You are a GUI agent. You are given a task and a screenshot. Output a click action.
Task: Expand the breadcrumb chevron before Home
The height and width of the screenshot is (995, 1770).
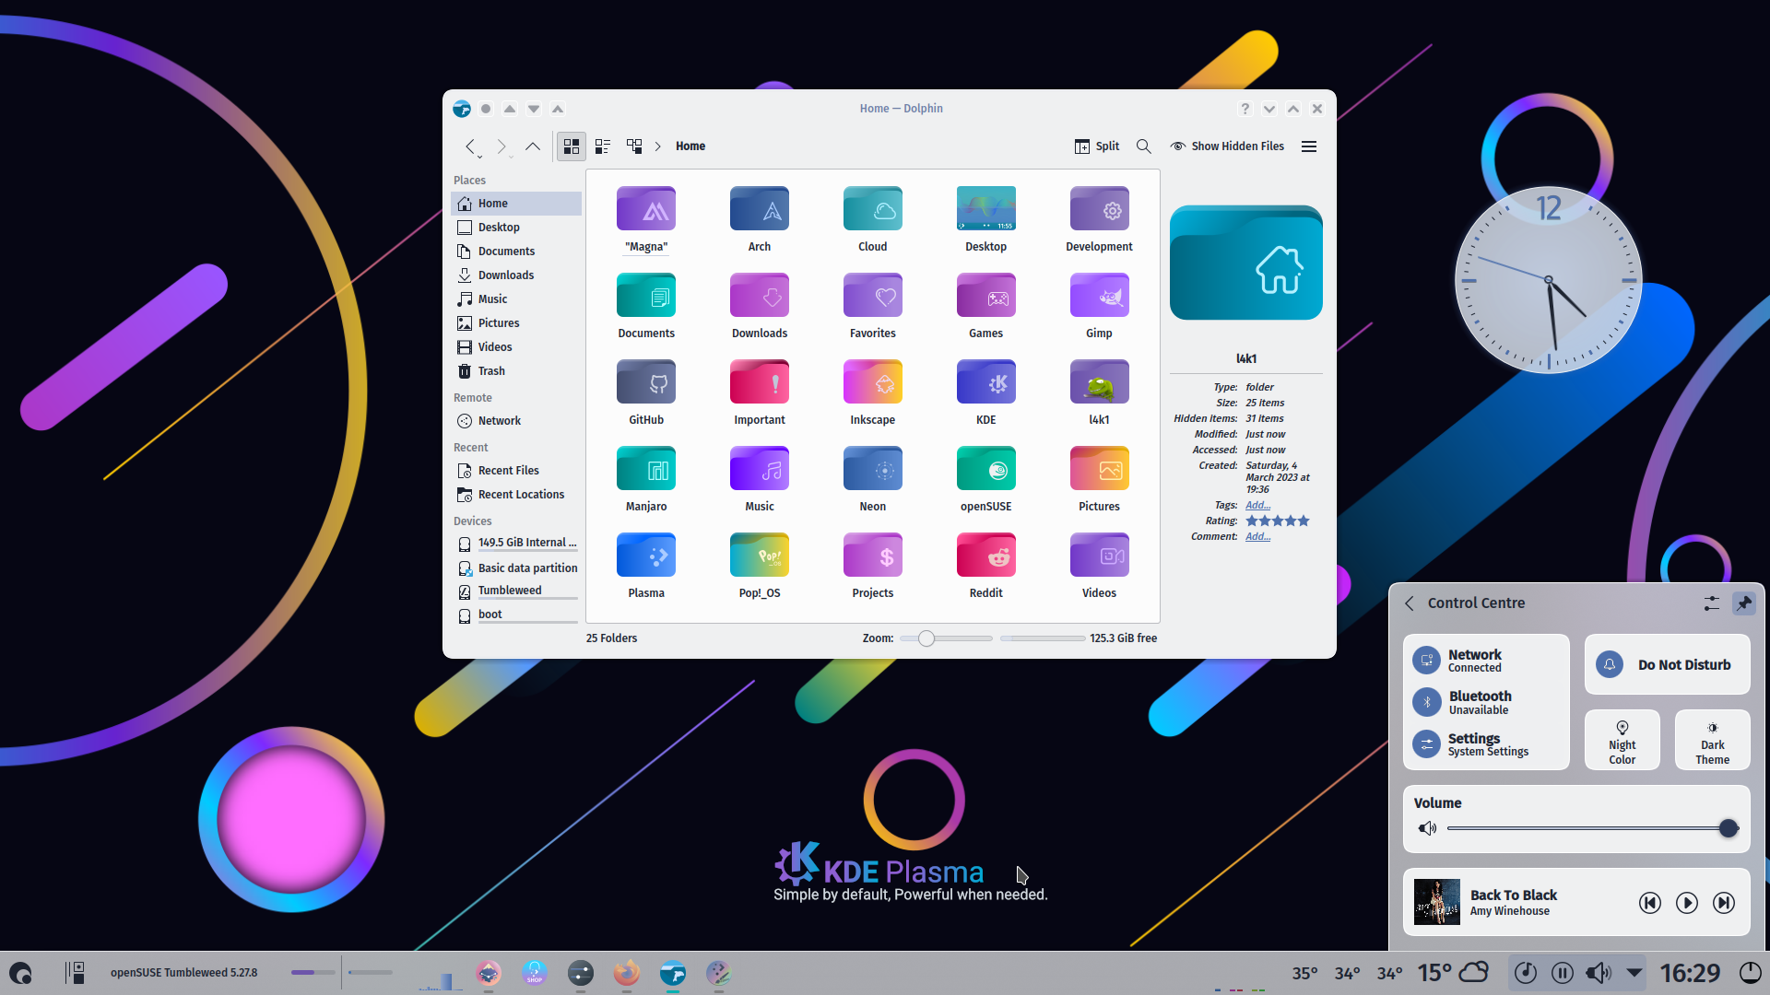point(658,146)
